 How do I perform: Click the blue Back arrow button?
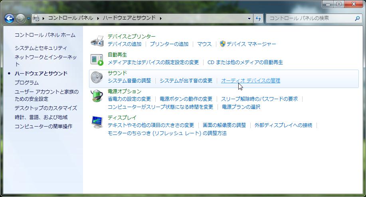point(9,18)
